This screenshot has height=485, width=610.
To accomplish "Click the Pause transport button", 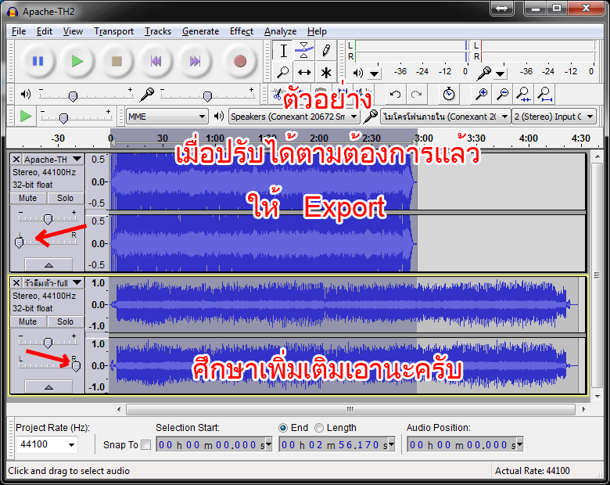I will (38, 61).
